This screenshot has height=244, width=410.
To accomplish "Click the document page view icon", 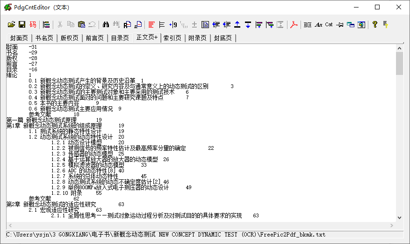I will [205, 25].
